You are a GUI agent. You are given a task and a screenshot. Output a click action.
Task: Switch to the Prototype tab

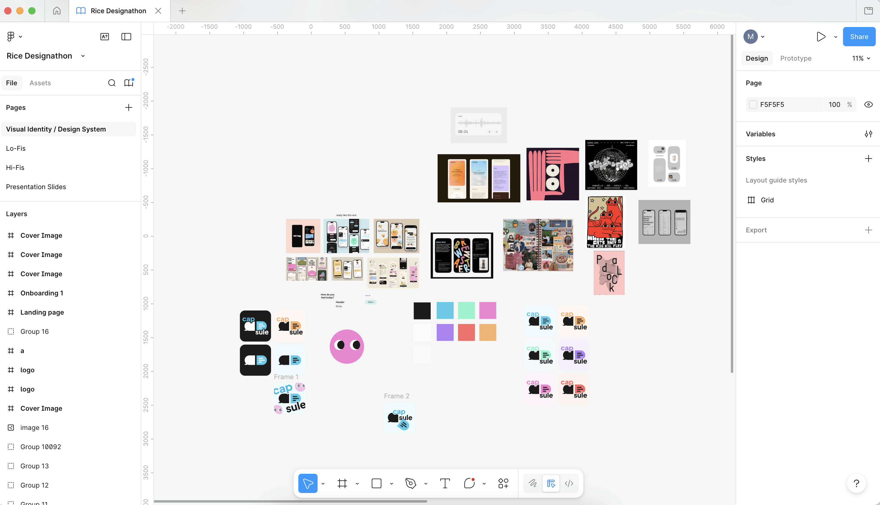pos(795,59)
